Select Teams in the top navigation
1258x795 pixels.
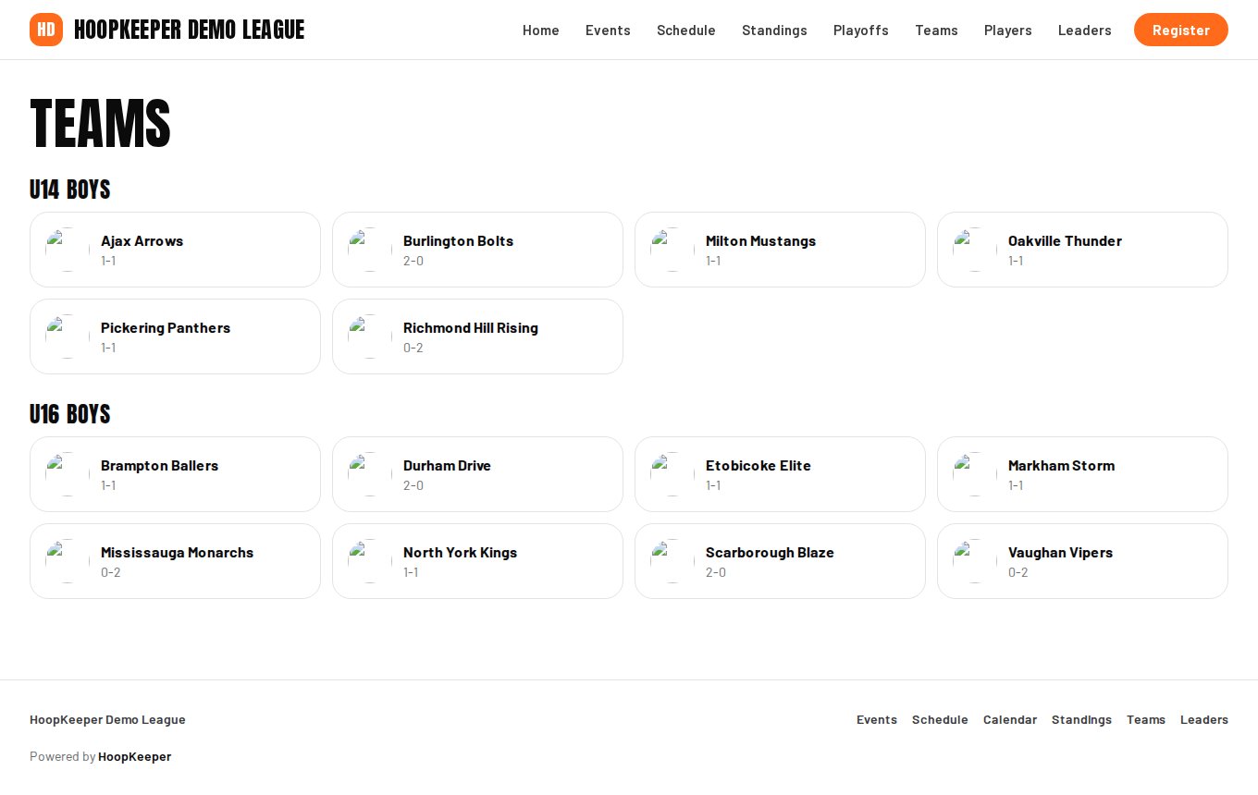coord(936,30)
